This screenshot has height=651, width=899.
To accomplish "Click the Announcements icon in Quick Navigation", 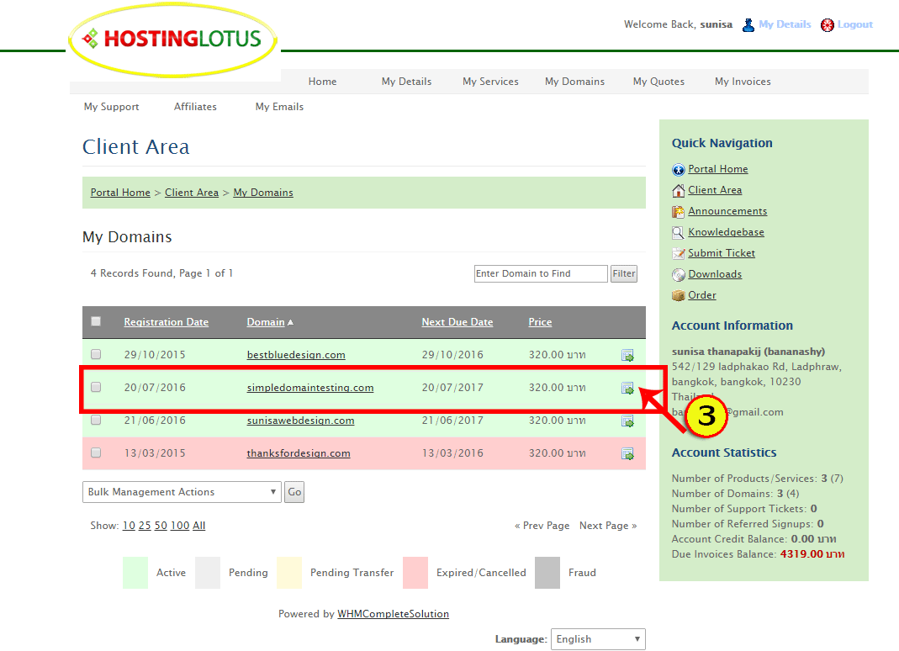I will [x=679, y=212].
